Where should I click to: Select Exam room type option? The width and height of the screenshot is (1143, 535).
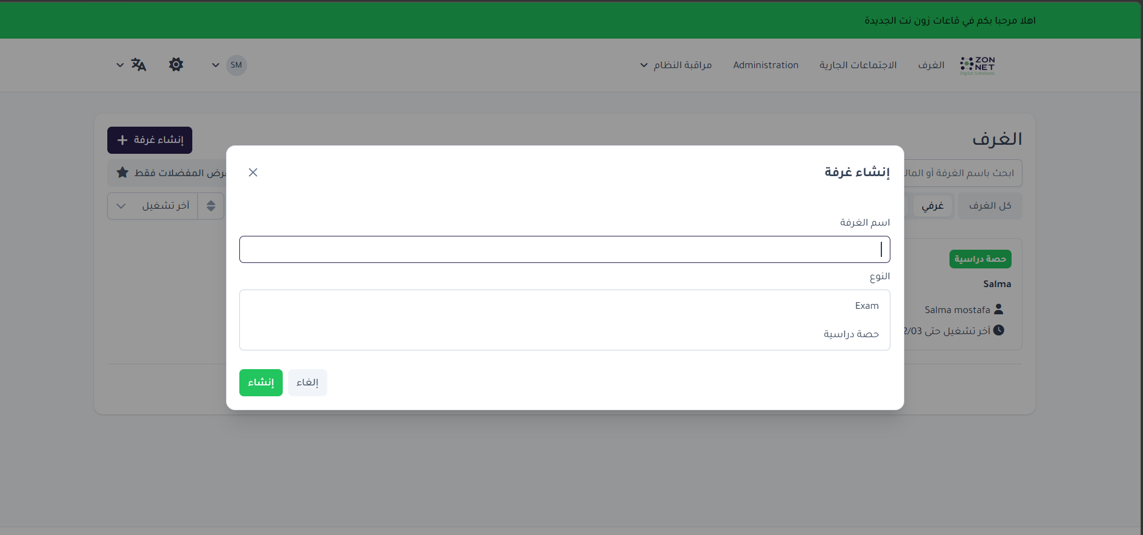pyautogui.click(x=866, y=306)
